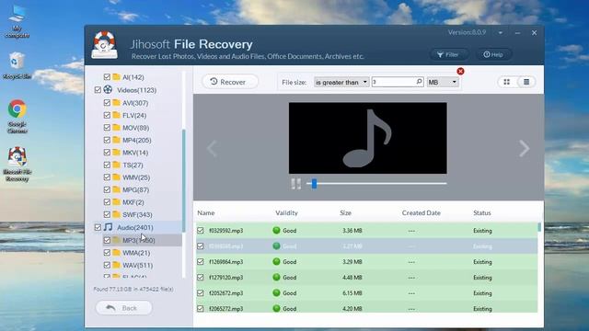This screenshot has width=589, height=331.
Task: Open My Computer desktop icon
Action: [17, 21]
